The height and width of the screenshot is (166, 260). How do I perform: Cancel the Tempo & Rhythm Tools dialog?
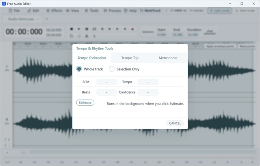tap(175, 123)
